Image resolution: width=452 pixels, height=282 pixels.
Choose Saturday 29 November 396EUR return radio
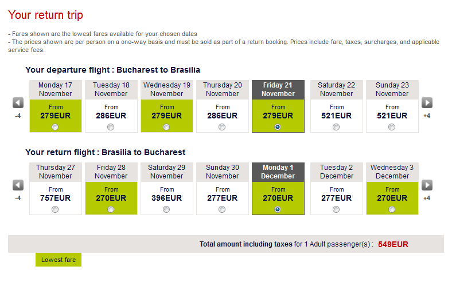(166, 209)
